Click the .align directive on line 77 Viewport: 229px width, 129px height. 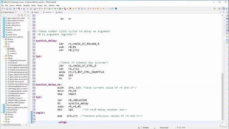(62, 122)
